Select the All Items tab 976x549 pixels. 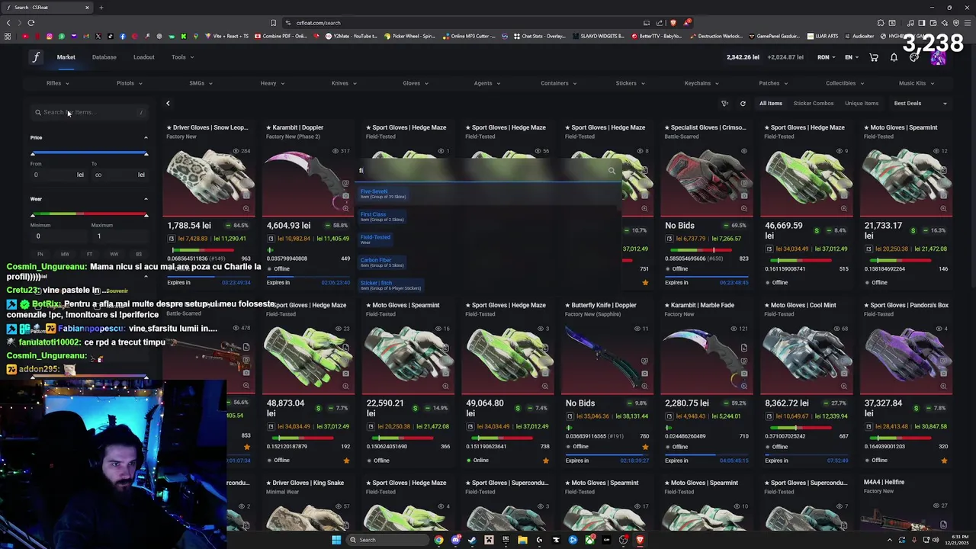[x=770, y=104]
